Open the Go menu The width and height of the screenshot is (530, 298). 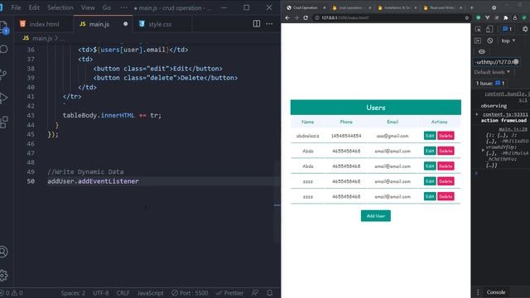[107, 7]
